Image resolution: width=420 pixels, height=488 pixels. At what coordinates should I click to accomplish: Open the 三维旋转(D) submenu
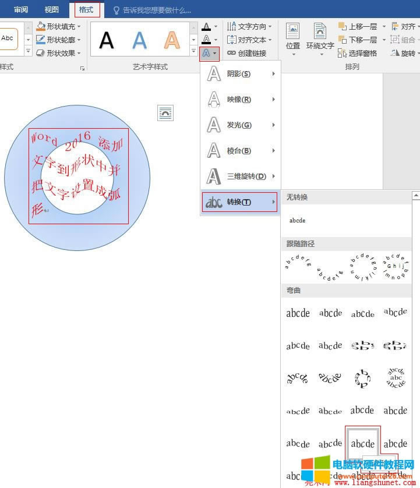click(x=241, y=176)
